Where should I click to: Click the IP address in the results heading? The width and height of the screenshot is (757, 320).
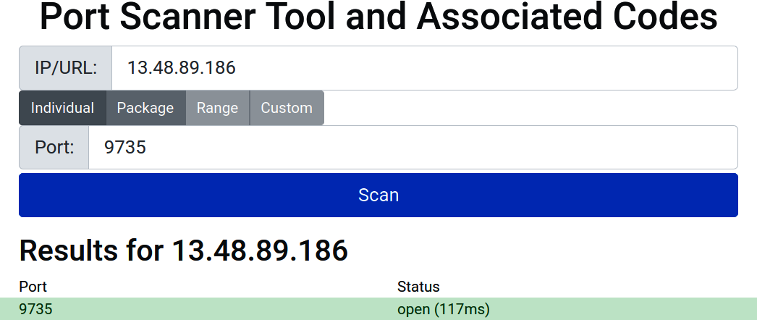(x=259, y=250)
